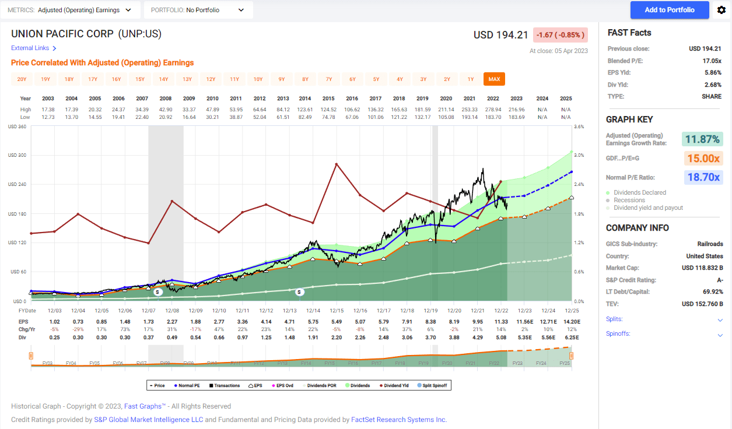
Task: Click the External Links arrow icon
Action: click(54, 48)
